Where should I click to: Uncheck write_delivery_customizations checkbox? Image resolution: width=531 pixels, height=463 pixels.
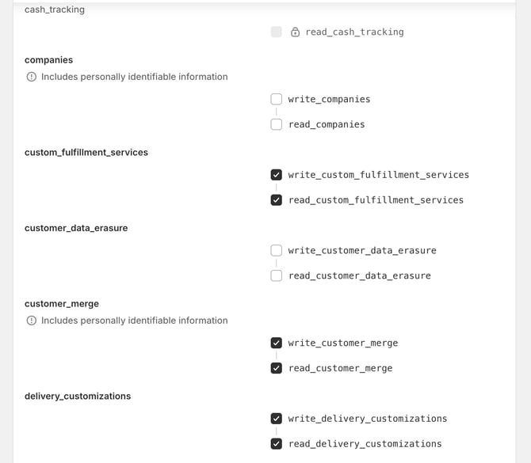[x=276, y=419]
